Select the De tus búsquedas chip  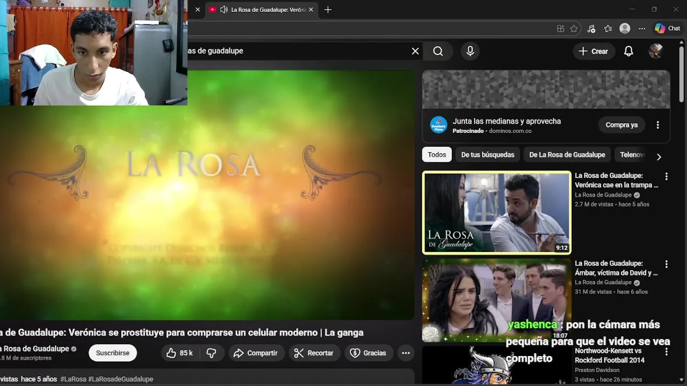click(x=487, y=154)
